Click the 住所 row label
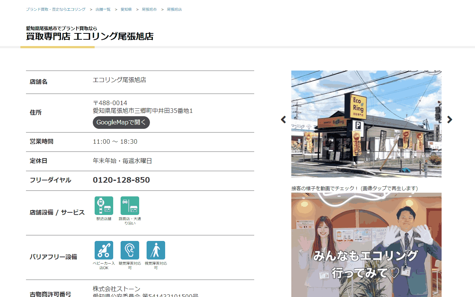This screenshot has height=297, width=475. click(x=36, y=112)
